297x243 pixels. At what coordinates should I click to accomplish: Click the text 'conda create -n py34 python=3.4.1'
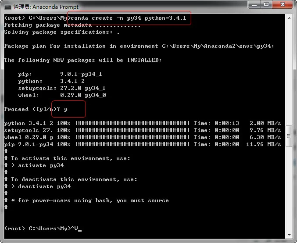[129, 18]
